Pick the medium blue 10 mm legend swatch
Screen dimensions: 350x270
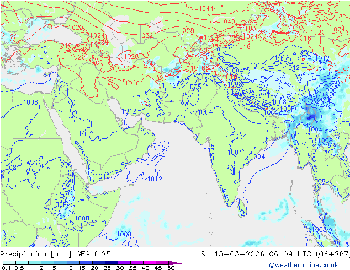73,263
